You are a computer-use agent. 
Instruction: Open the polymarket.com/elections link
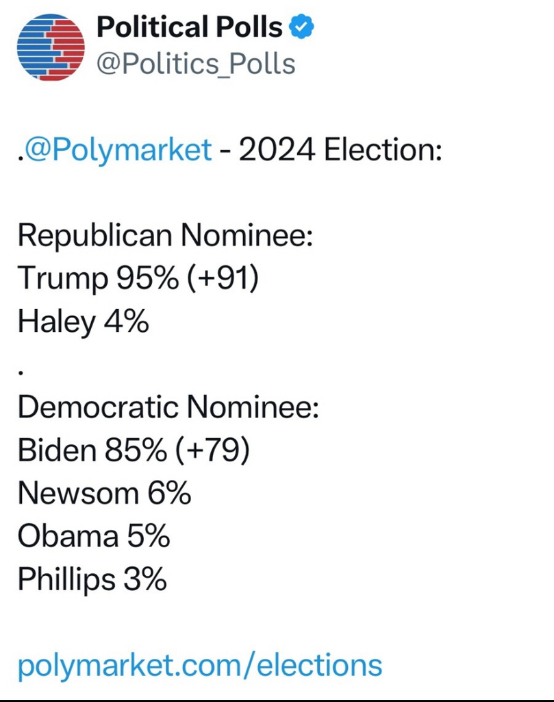(199, 665)
